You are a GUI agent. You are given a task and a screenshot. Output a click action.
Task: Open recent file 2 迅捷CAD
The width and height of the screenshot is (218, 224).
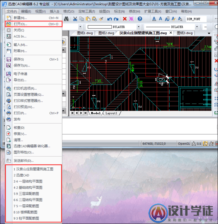click(33, 175)
